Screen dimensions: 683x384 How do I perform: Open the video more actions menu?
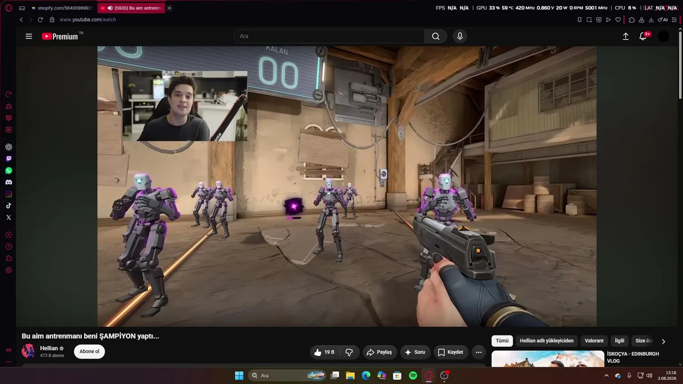[x=479, y=352]
